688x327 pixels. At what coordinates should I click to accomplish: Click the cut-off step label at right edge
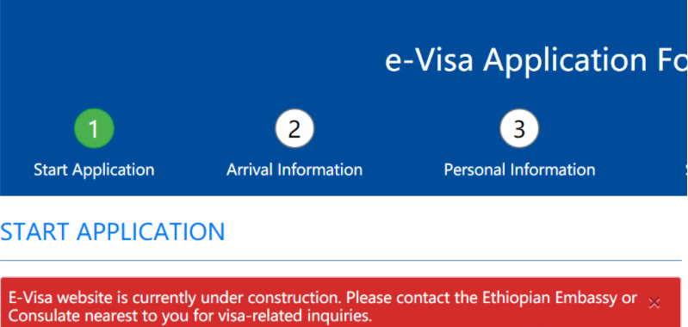[x=686, y=170]
